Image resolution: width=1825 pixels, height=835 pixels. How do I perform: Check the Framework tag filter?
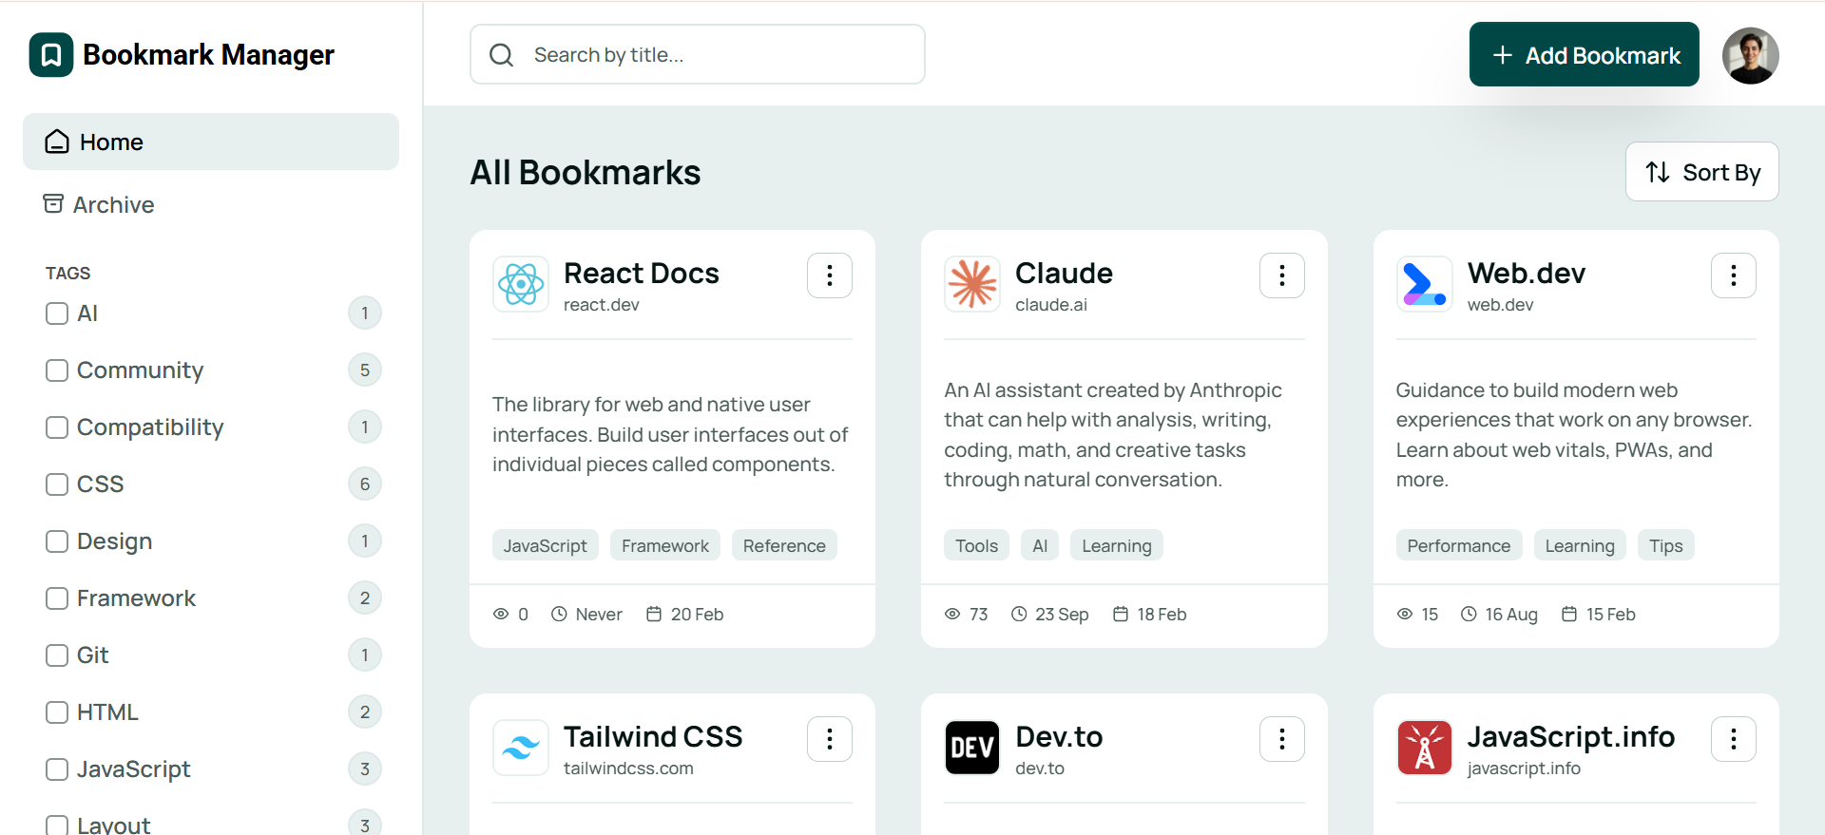pyautogui.click(x=57, y=598)
